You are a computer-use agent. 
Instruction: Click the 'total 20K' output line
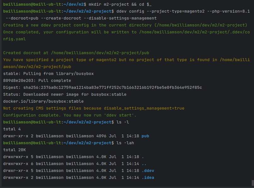coord(14,150)
